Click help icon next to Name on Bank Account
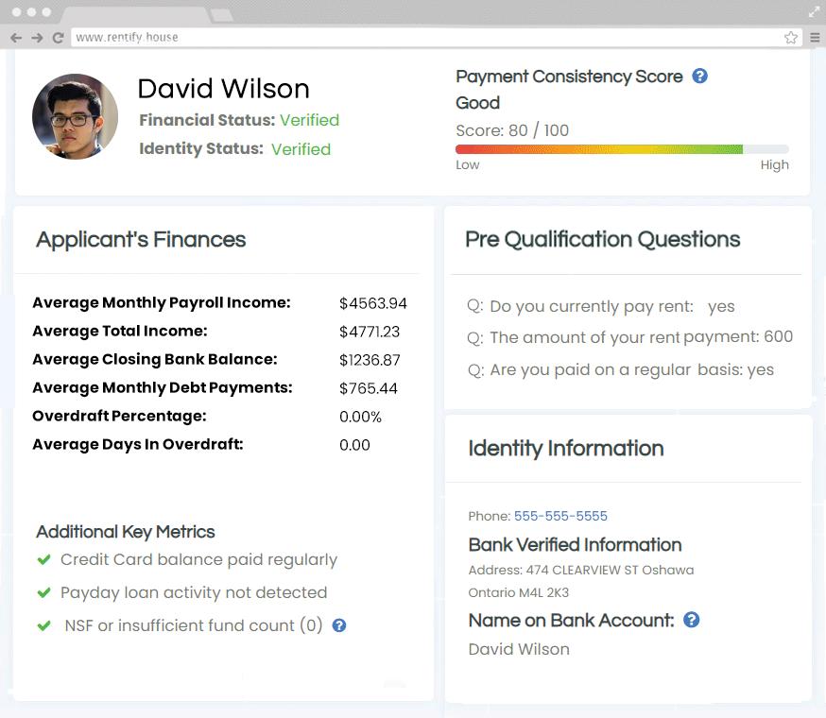 point(692,620)
